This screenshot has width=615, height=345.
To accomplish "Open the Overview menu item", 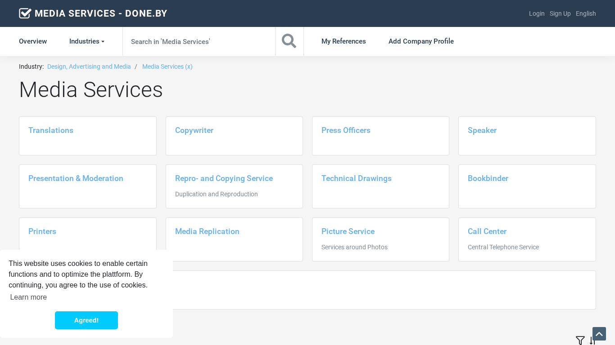I will [33, 41].
